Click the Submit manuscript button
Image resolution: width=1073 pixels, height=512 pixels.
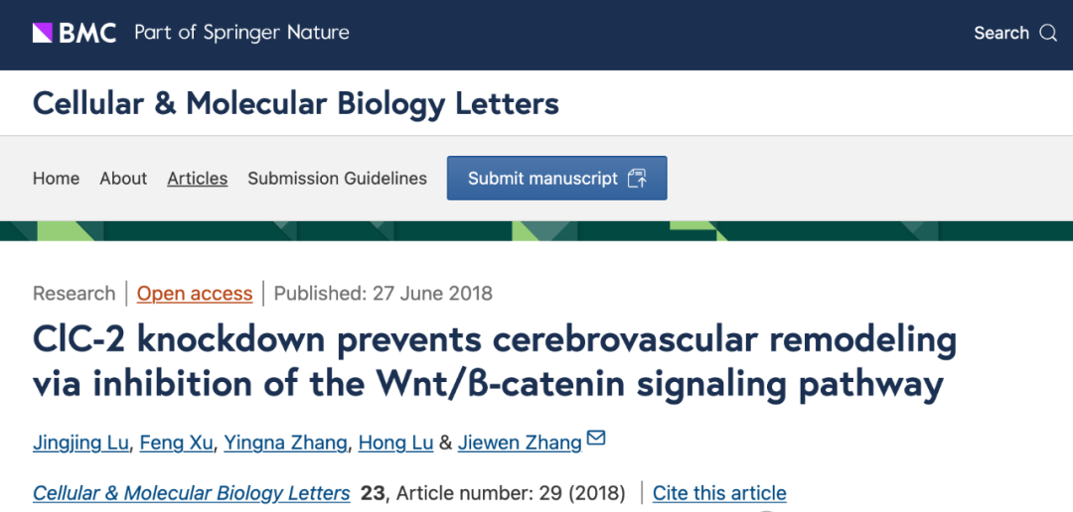(x=557, y=179)
